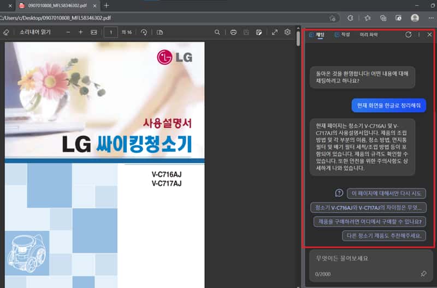Open browser Settings and more menu
Viewport: 437px width, 288px height.
pos(431,18)
